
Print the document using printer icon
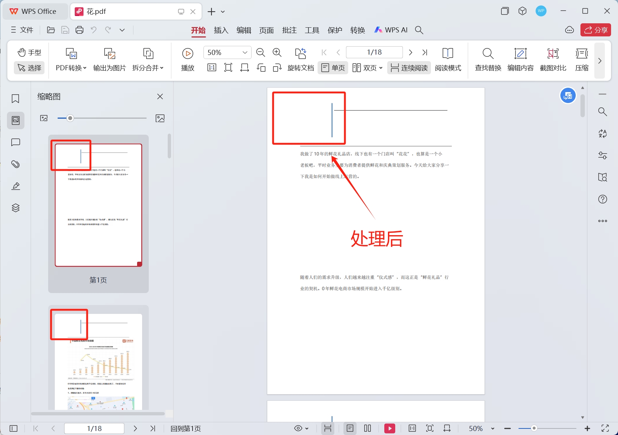point(79,30)
